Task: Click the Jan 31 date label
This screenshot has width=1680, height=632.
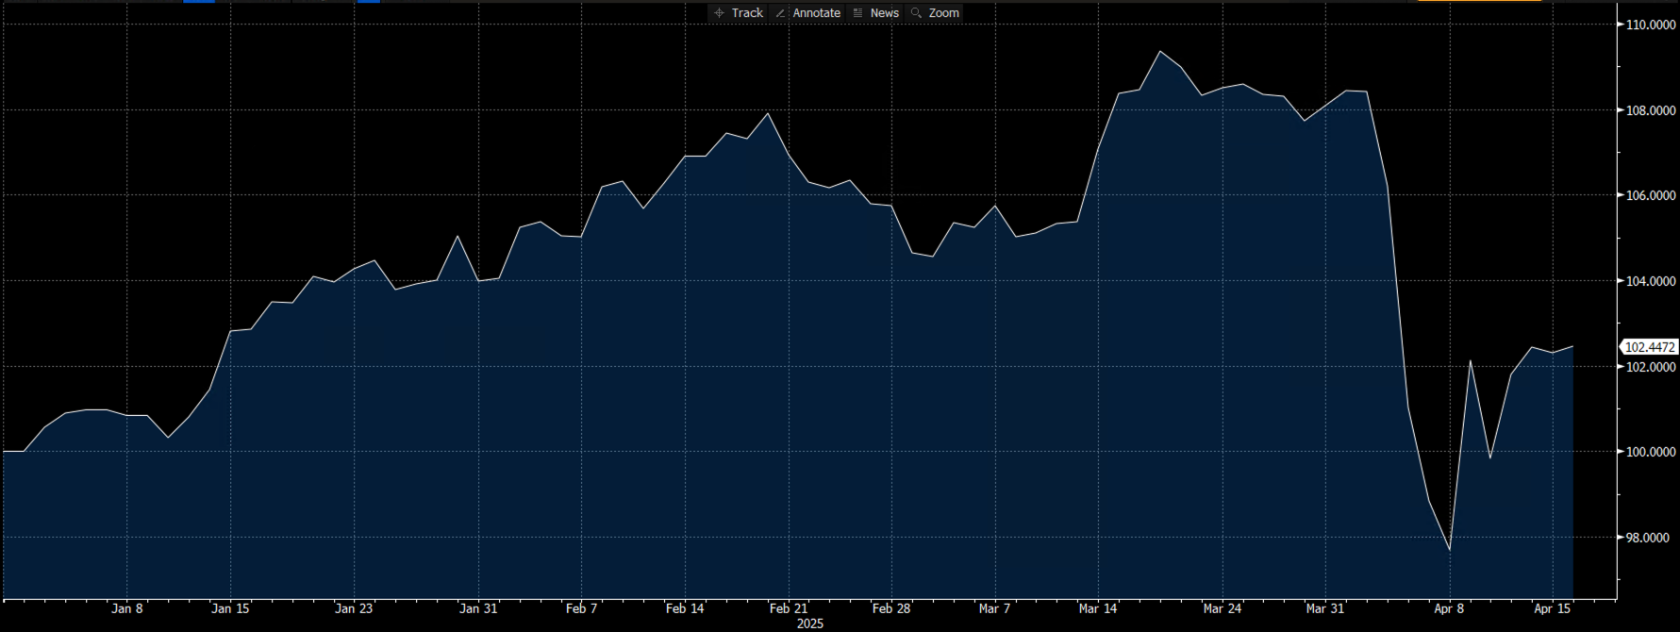Action: tap(478, 608)
